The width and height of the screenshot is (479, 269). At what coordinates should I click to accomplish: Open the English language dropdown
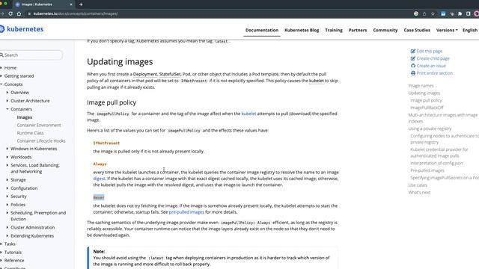coord(471,30)
